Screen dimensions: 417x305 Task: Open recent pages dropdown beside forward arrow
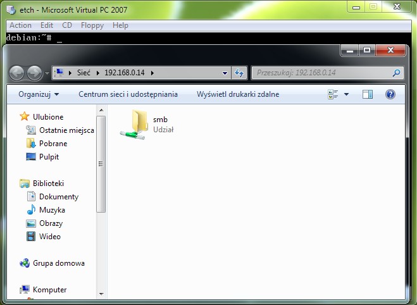pyautogui.click(x=47, y=73)
